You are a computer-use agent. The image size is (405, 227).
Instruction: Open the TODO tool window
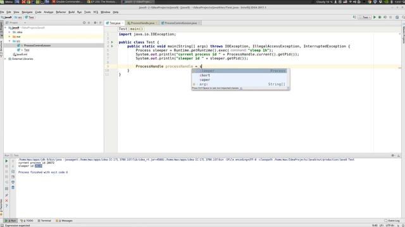pyautogui.click(x=27, y=221)
